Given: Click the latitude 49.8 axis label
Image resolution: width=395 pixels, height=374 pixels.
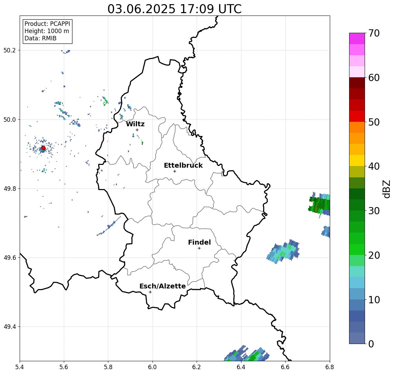Looking at the screenshot, I should pos(10,188).
